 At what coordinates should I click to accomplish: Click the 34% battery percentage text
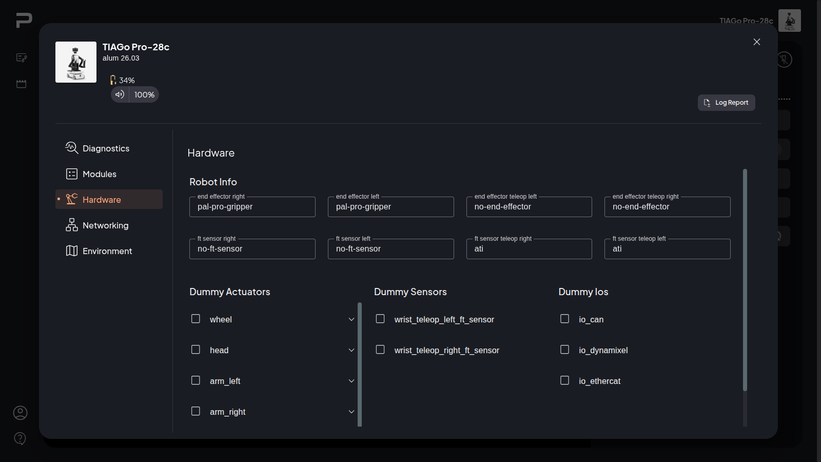[x=127, y=81]
